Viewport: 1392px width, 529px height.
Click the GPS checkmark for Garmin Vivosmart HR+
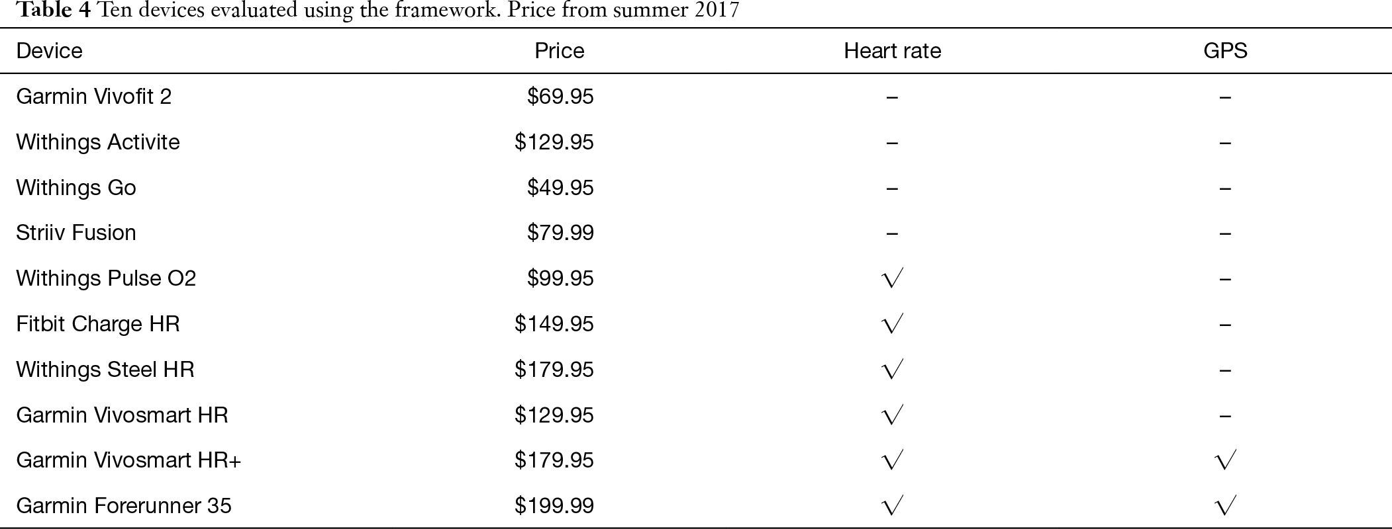pyautogui.click(x=1226, y=460)
